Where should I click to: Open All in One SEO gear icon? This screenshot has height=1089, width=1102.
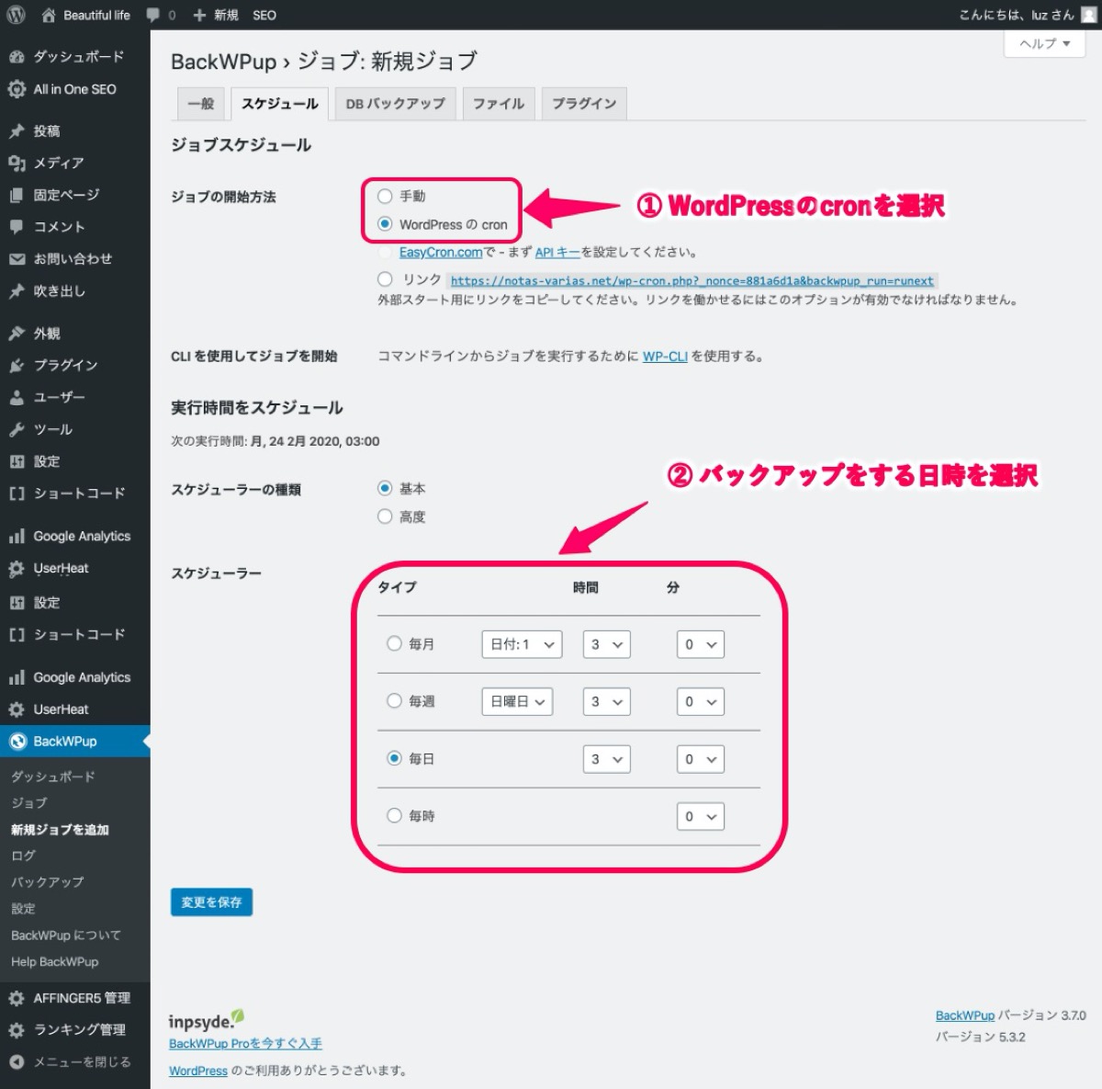(17, 89)
